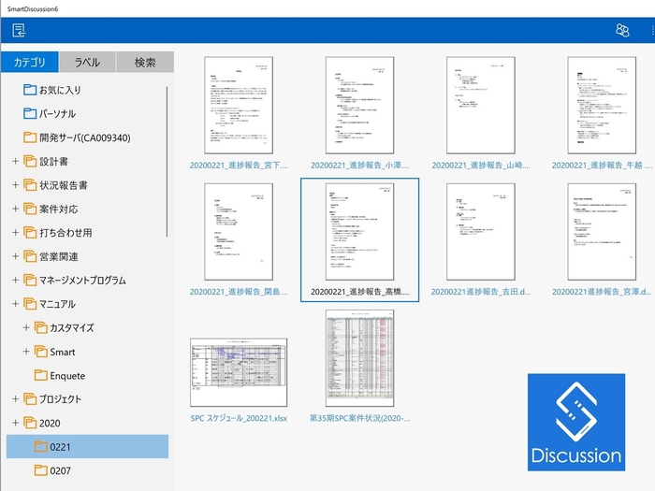
Task: Click the blue Discussion logo
Action: point(575,422)
